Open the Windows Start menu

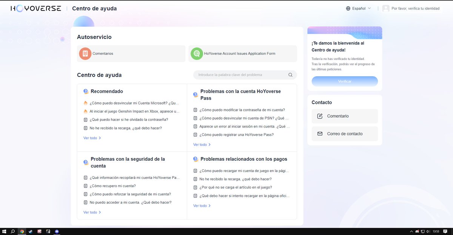click(4, 231)
